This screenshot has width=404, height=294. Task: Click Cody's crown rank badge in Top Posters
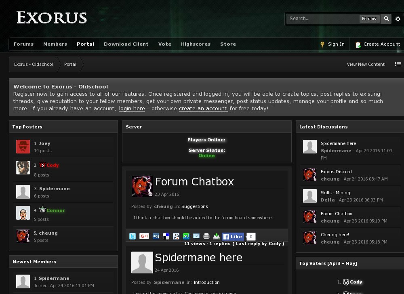(42, 164)
